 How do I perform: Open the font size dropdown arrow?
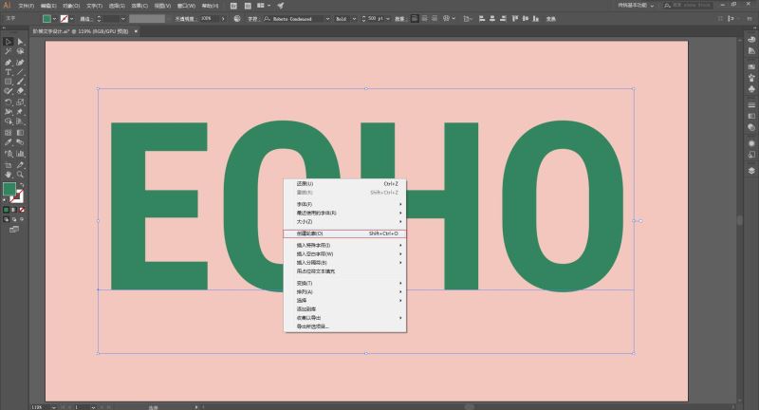(x=388, y=19)
